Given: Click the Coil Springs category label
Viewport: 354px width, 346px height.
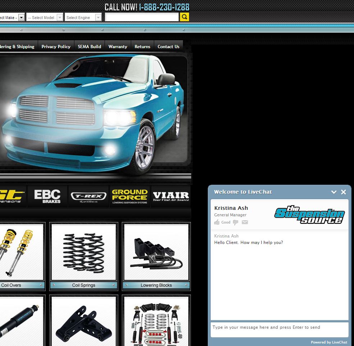Looking at the screenshot, I should tap(84, 285).
